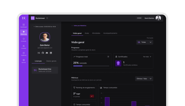
Task: Click the Zain Bator name heading
Action: 45,45
